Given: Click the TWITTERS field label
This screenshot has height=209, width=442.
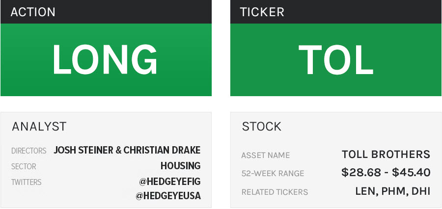Looking at the screenshot, I should 26,183.
